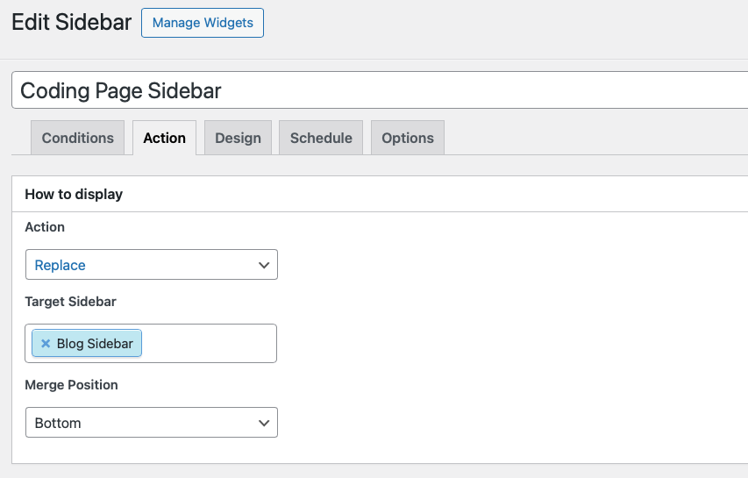Open the Action dropdown showing Replace
Screen dimensions: 748x478
click(x=151, y=265)
